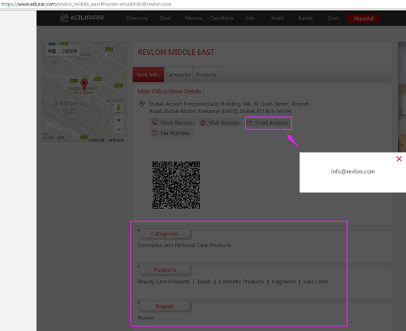Zoom out on the map
The image size is (406, 331).
click(119, 129)
